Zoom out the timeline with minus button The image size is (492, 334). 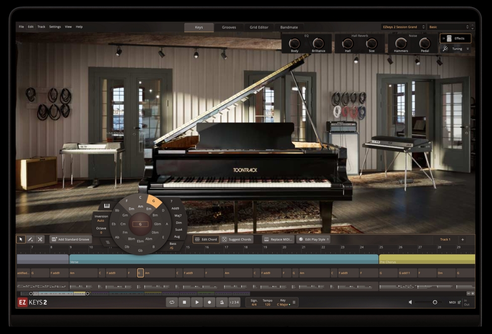click(x=468, y=294)
